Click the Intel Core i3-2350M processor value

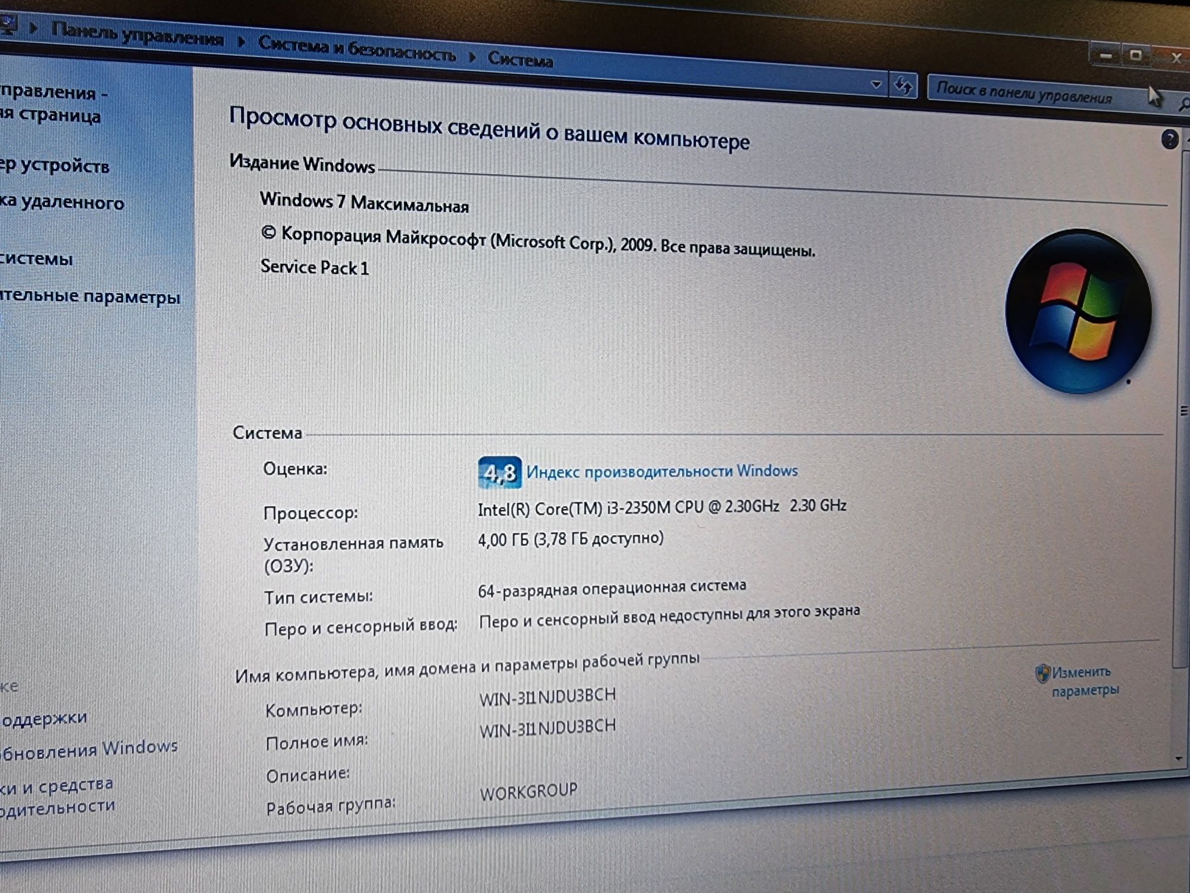pyautogui.click(x=662, y=507)
